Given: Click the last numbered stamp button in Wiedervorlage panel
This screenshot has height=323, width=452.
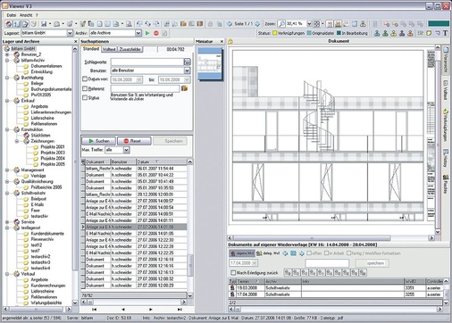Looking at the screenshot, I should (x=363, y=272).
